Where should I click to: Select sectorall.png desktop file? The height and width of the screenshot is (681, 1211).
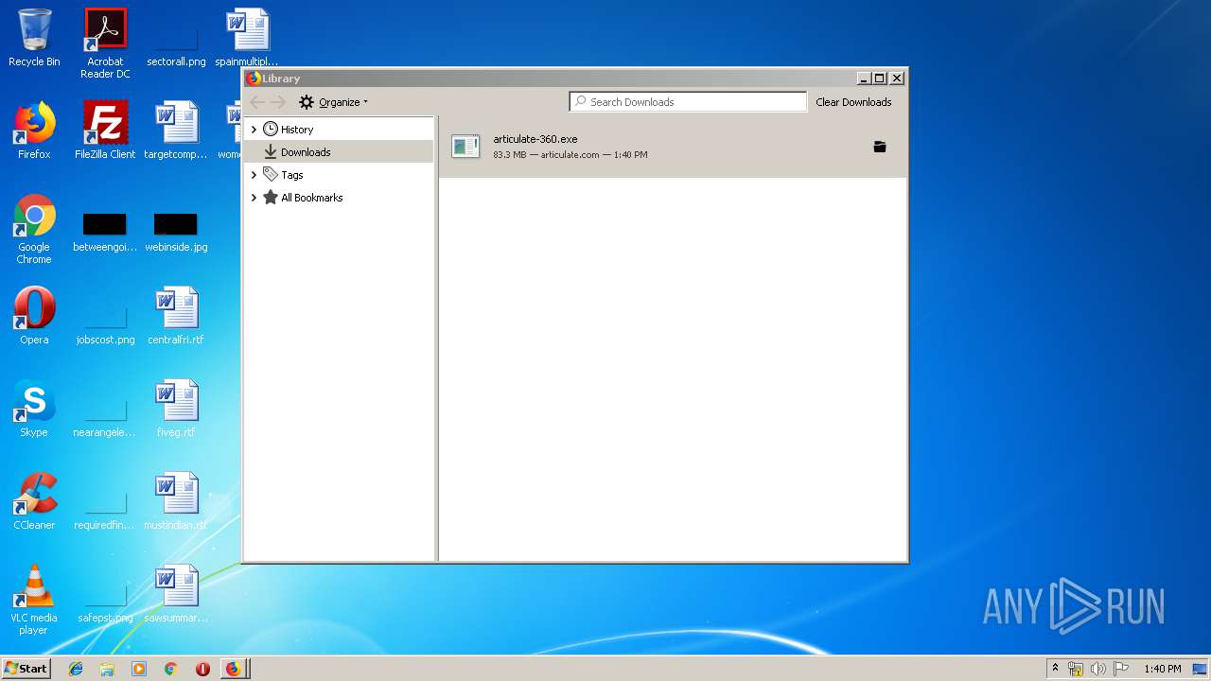176,47
